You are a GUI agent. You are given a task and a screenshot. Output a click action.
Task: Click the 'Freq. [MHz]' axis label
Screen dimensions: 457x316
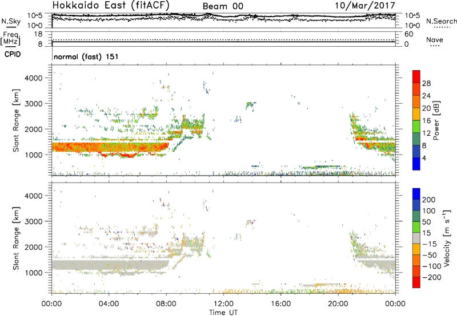10,38
